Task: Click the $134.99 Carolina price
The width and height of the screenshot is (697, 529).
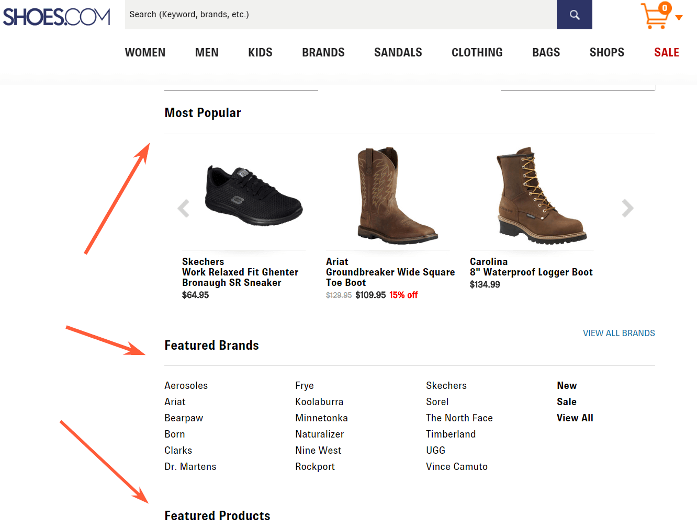Action: [485, 284]
